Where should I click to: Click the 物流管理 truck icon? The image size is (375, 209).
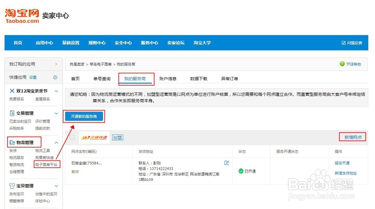[x=12, y=143]
